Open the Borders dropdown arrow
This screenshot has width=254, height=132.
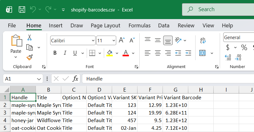click(x=100, y=53)
